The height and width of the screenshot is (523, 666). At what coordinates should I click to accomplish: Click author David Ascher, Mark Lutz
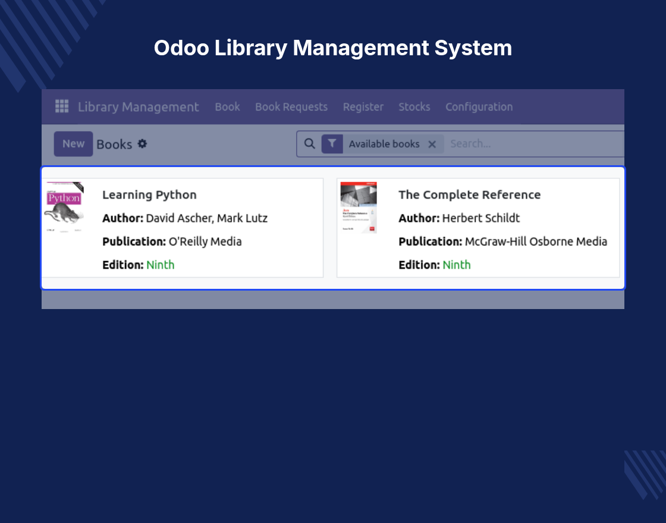206,218
